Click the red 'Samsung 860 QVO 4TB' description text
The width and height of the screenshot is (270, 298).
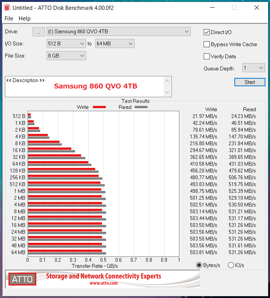96,86
